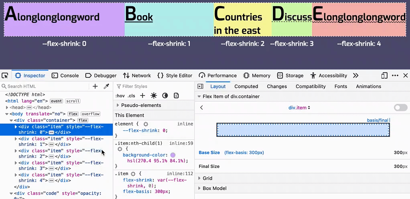
Task: Activate the element picker tool
Action: click(5, 75)
